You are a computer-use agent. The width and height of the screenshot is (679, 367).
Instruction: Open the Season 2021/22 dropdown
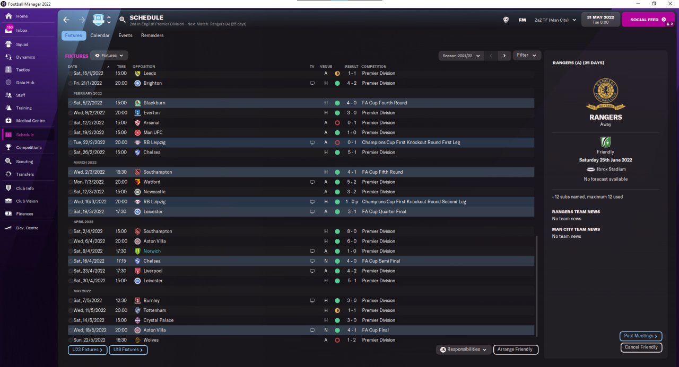[x=462, y=56]
